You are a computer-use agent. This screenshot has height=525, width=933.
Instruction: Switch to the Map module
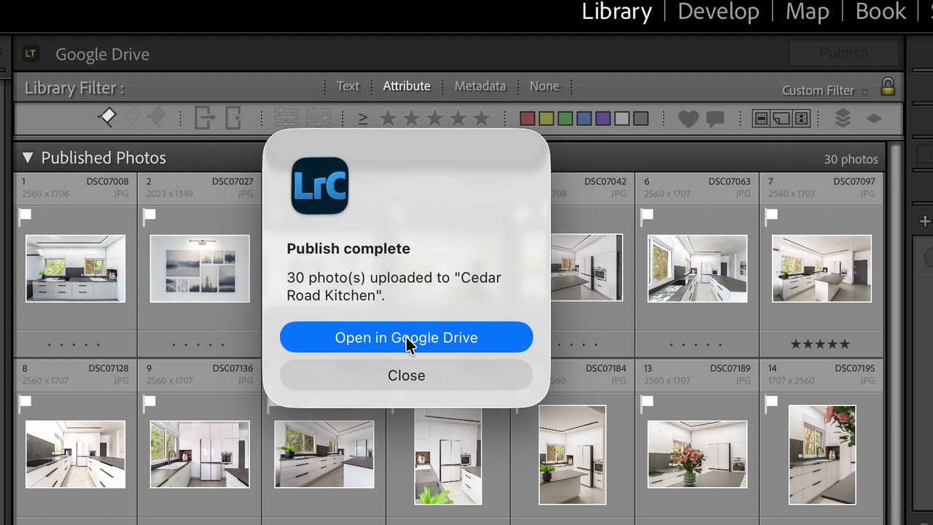click(808, 12)
